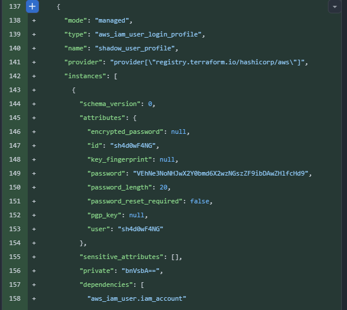Select line number 138 in the gutter
The image size is (347, 310).
tap(15, 21)
